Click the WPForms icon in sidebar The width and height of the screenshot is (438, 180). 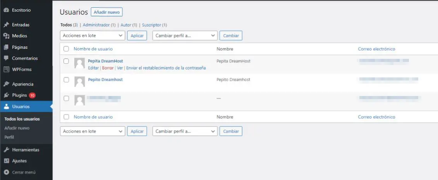point(6,70)
